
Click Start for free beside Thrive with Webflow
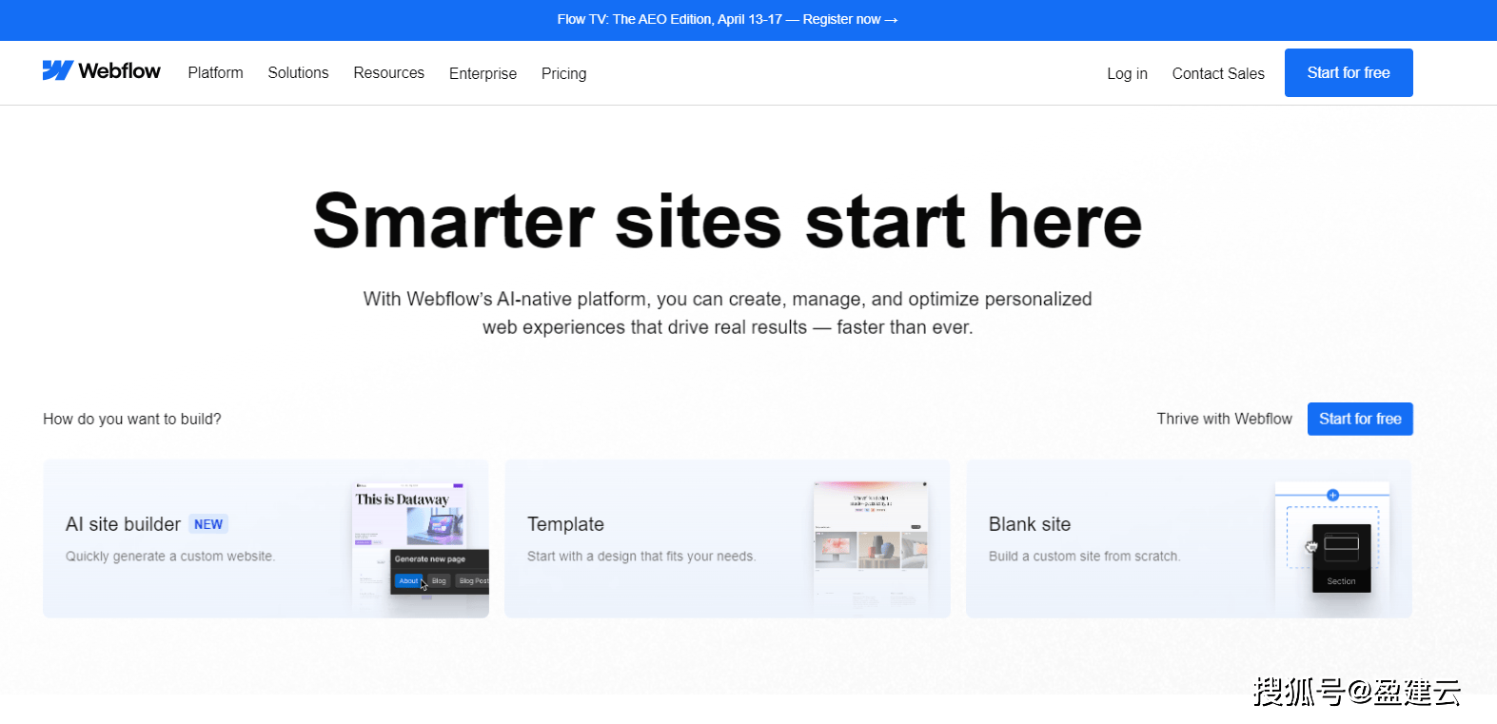(x=1360, y=419)
